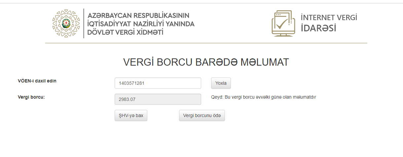Focus the VÖEN number input field
This screenshot has width=403, height=157.
pos(158,83)
